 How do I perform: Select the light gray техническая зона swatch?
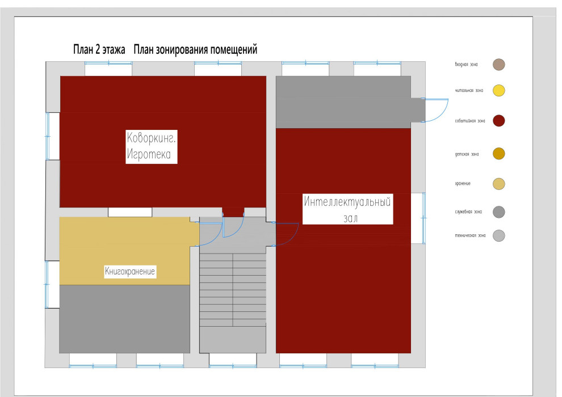tap(498, 235)
